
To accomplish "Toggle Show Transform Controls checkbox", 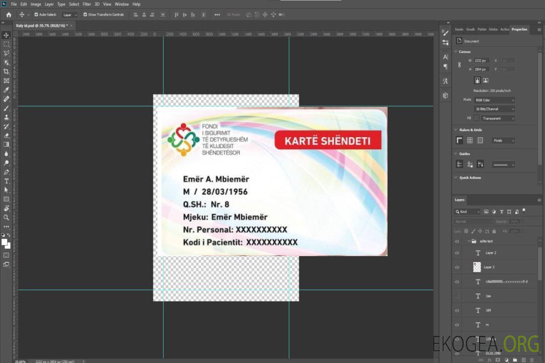I will [85, 15].
